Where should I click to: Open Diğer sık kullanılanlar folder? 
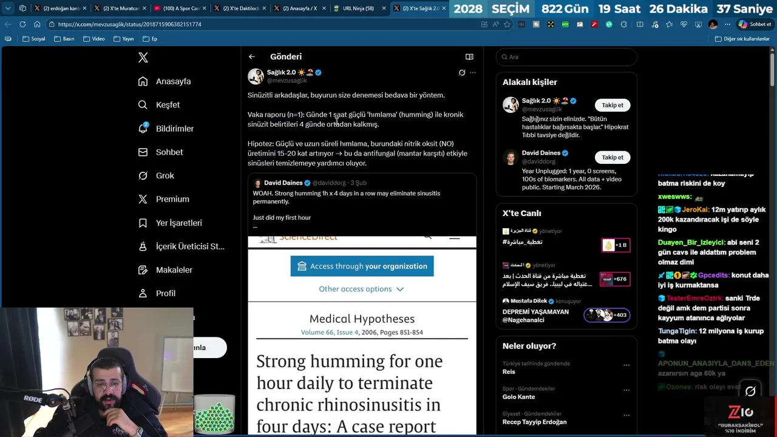[x=742, y=39]
